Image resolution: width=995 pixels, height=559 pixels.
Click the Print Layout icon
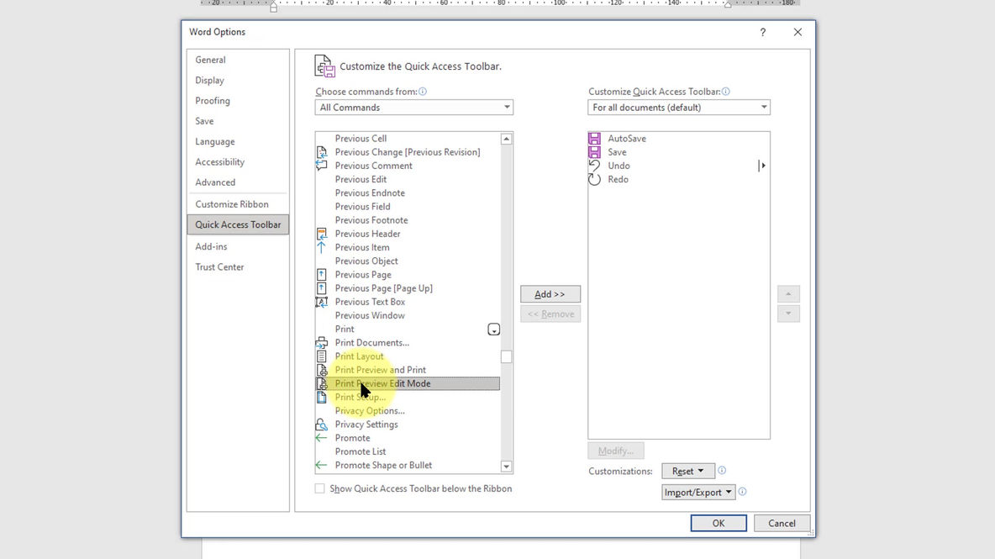point(322,356)
